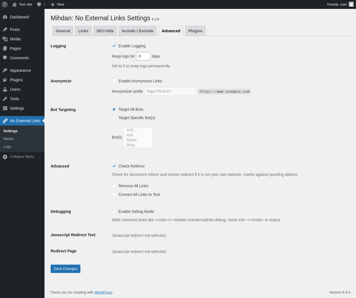Click the 5.1.8 version number in heading
This screenshot has width=356, height=298.
[155, 19]
